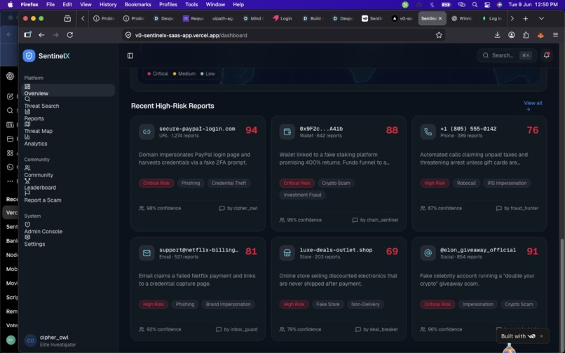The width and height of the screenshot is (565, 353).
Task: Open the tab list dropdown chevron
Action: pyautogui.click(x=541, y=18)
